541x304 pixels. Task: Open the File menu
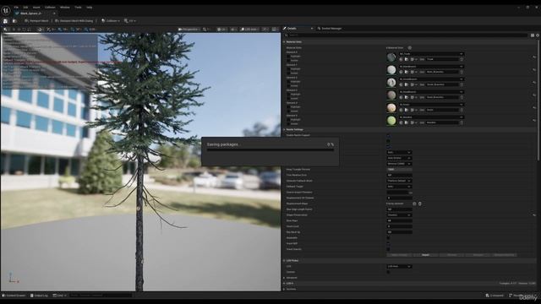(x=16, y=8)
